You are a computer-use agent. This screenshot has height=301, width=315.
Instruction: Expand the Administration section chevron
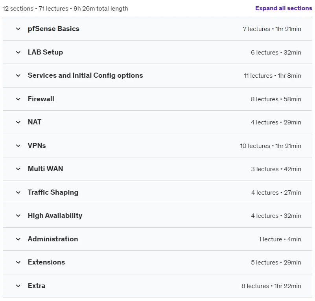point(18,239)
